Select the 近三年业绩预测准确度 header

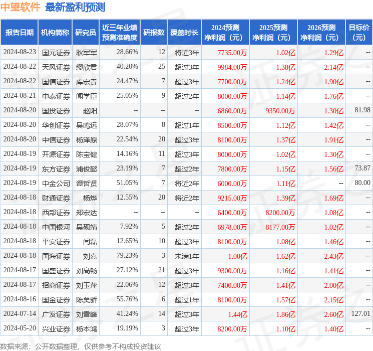tap(120, 33)
